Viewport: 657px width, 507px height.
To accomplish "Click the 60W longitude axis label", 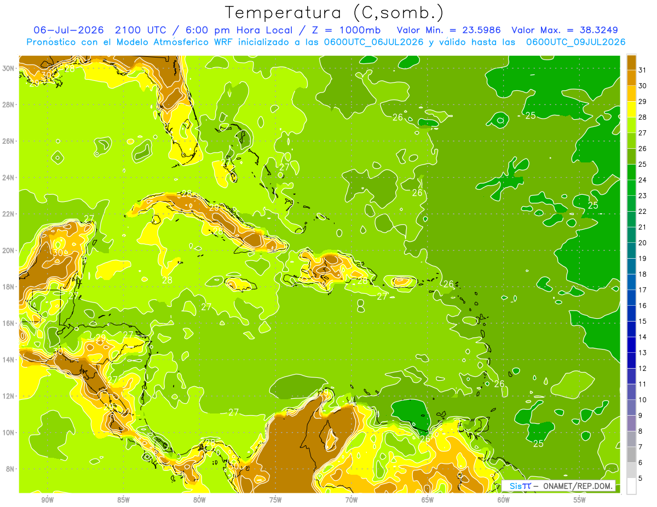I will tap(504, 500).
